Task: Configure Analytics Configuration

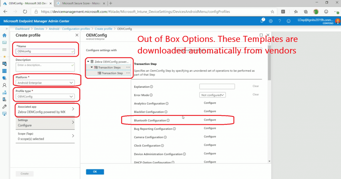Action: click(210, 103)
